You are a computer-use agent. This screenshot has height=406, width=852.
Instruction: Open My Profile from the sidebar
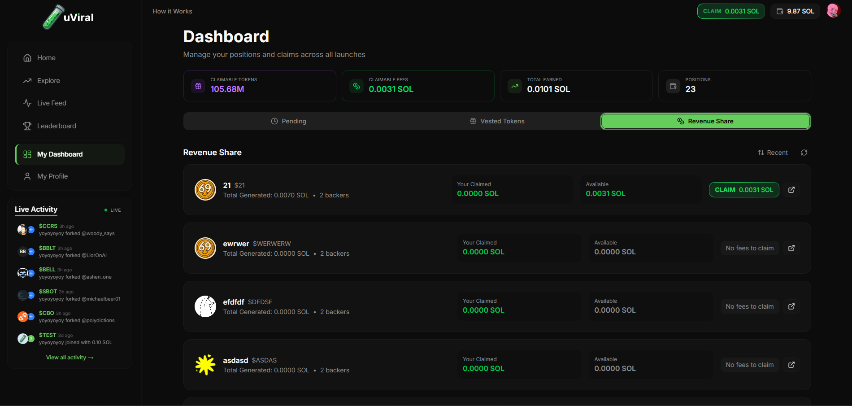click(52, 176)
